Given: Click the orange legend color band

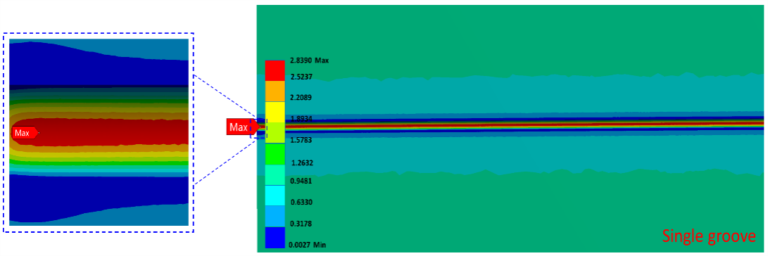Looking at the screenshot, I should pyautogui.click(x=275, y=91).
